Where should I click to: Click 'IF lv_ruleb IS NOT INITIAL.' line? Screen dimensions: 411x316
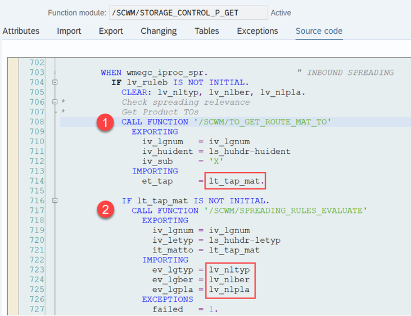click(x=180, y=82)
